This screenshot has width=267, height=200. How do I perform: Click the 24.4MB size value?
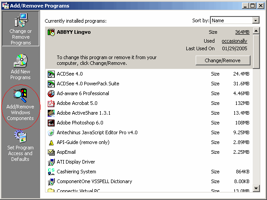click(241, 74)
